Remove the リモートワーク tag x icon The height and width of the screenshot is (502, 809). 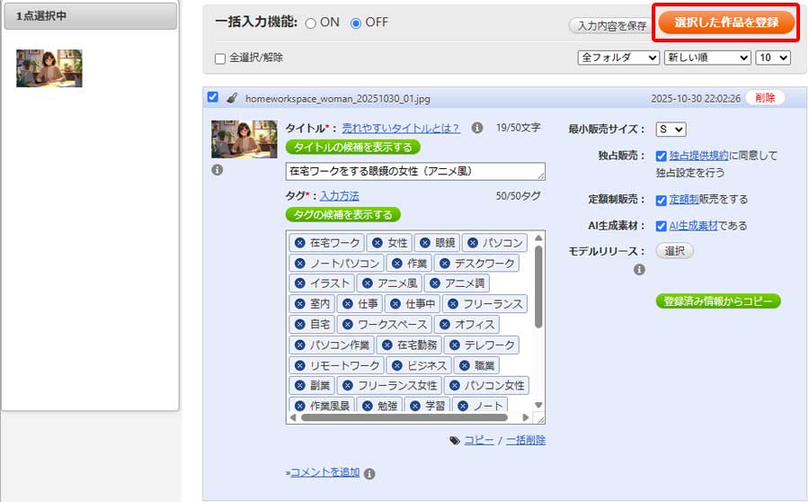pos(299,365)
